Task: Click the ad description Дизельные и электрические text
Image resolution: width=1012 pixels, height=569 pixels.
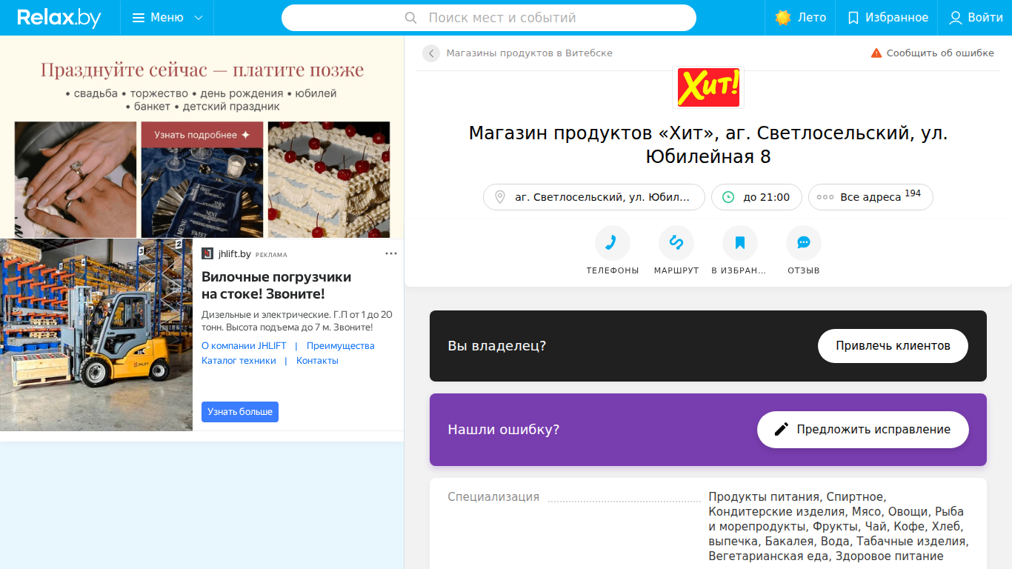Action: click(297, 321)
